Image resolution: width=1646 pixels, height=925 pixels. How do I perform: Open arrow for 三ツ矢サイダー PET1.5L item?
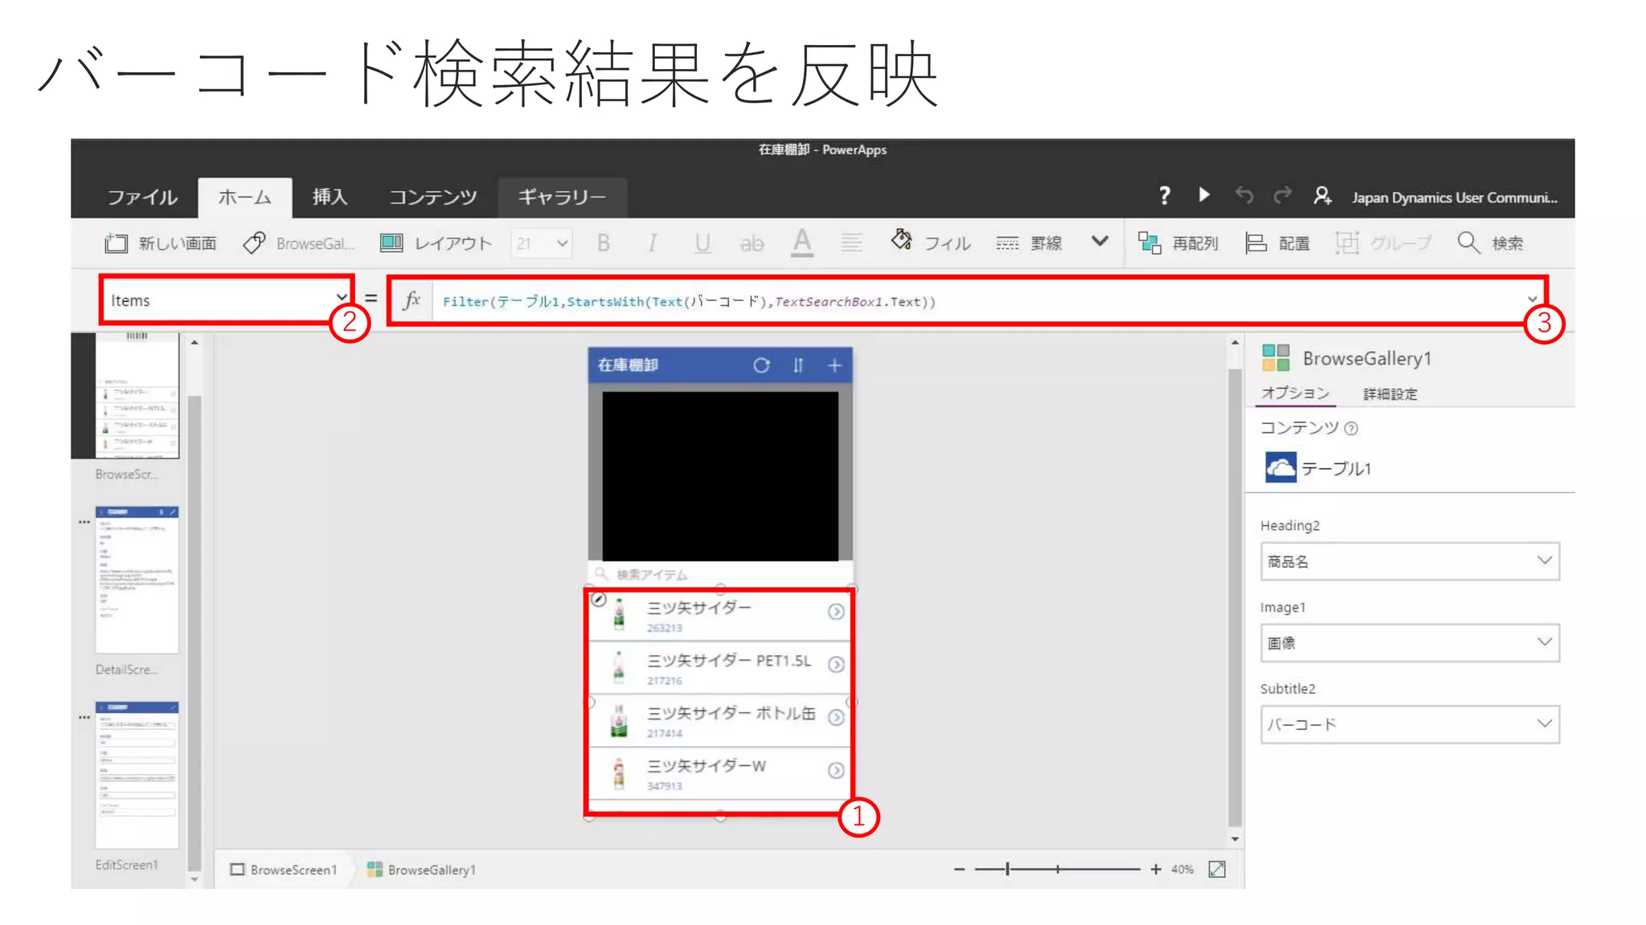[836, 665]
